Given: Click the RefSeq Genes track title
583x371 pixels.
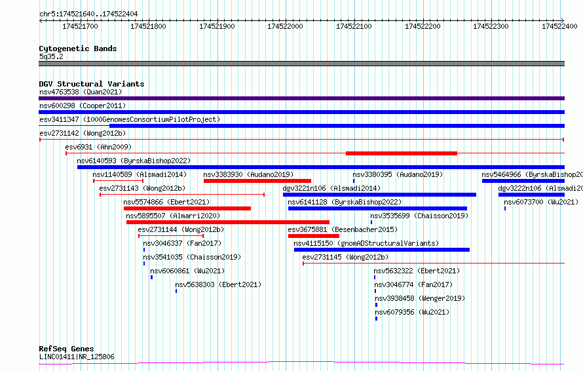Looking at the screenshot, I should pos(67,349).
